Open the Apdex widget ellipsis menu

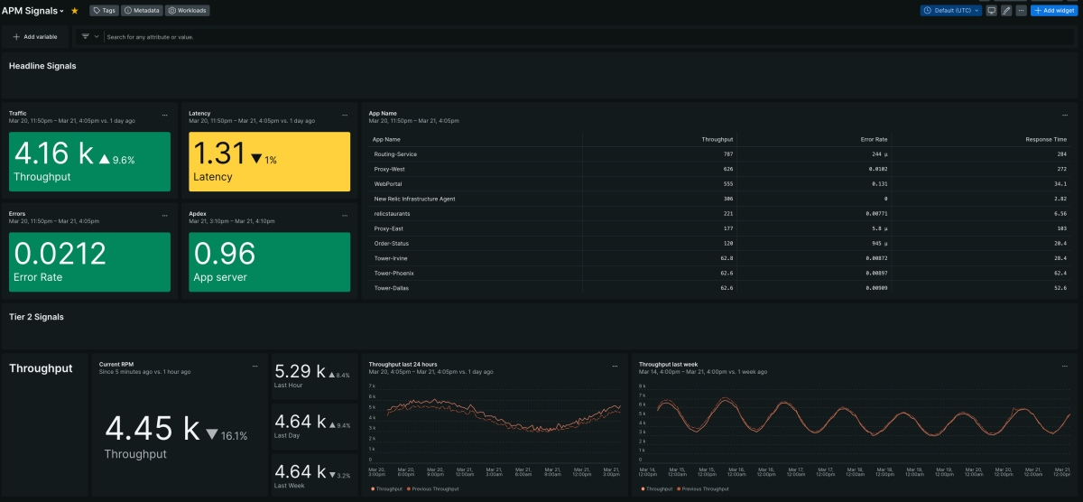(x=345, y=216)
